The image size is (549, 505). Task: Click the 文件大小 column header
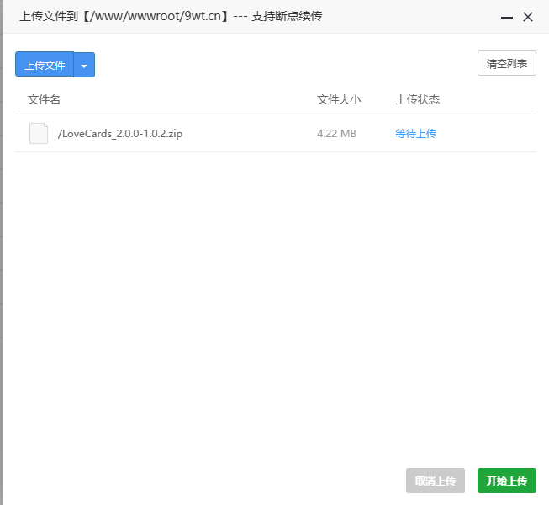click(x=339, y=99)
